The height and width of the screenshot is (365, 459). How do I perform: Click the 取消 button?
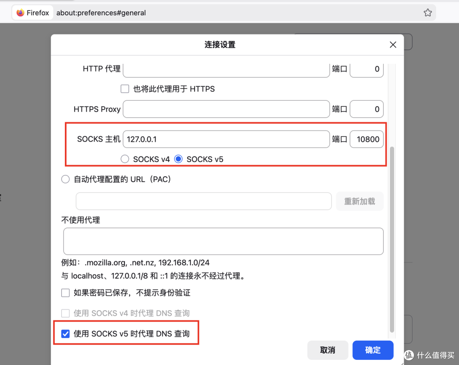coord(328,350)
